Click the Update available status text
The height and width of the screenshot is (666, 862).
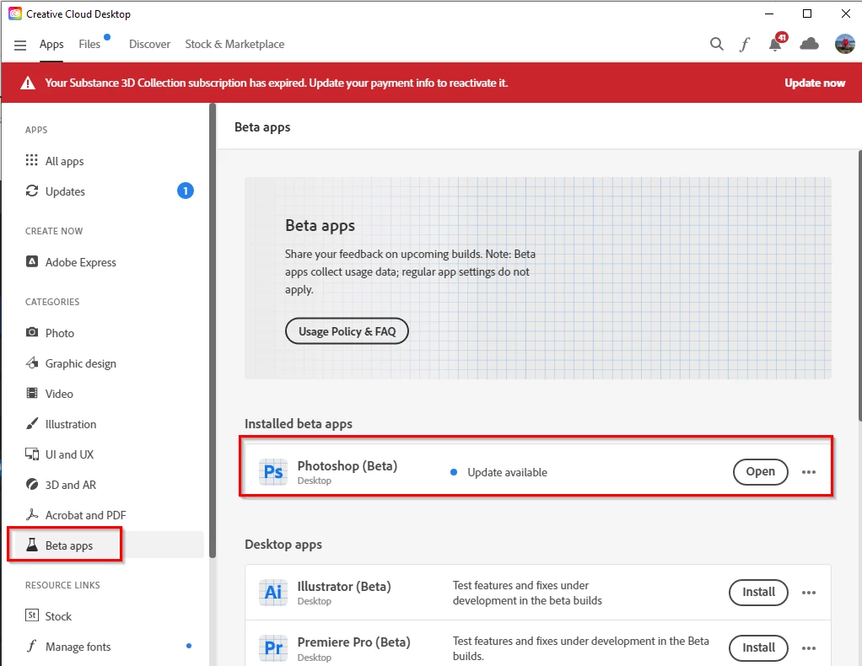[x=507, y=473]
